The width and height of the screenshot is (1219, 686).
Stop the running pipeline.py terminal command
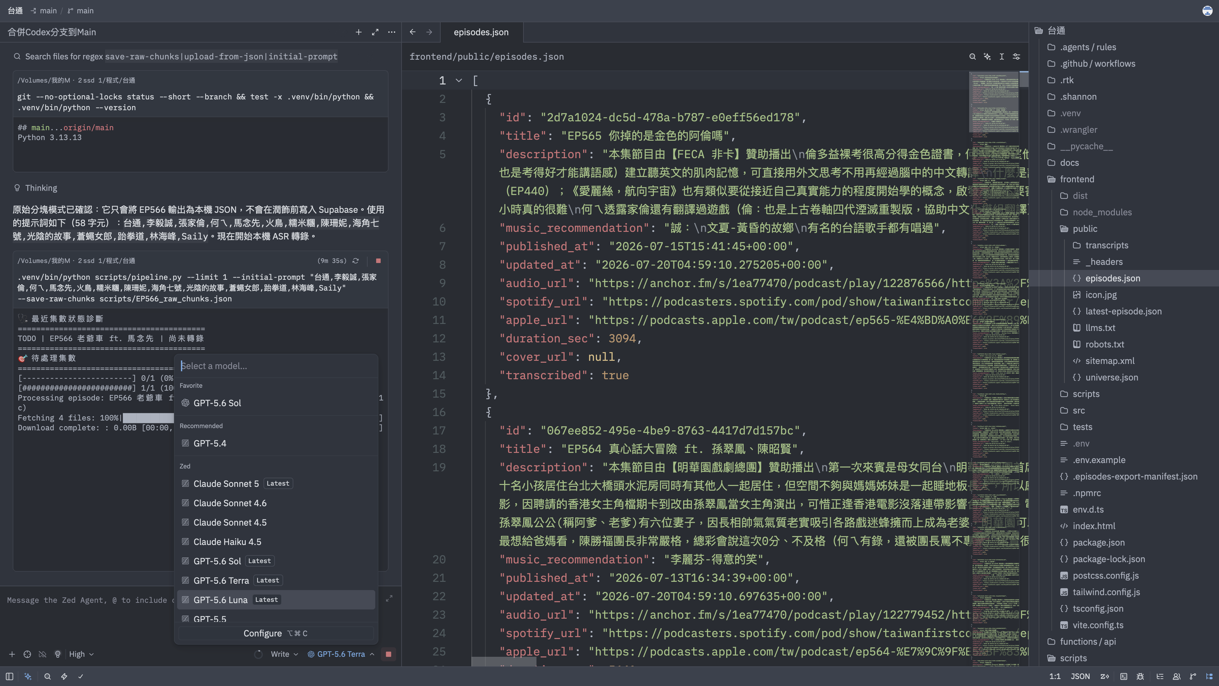tap(378, 261)
